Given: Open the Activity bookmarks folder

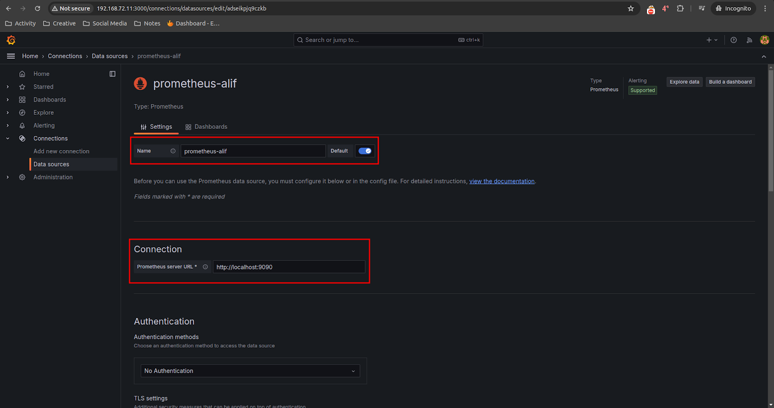Looking at the screenshot, I should pyautogui.click(x=20, y=23).
